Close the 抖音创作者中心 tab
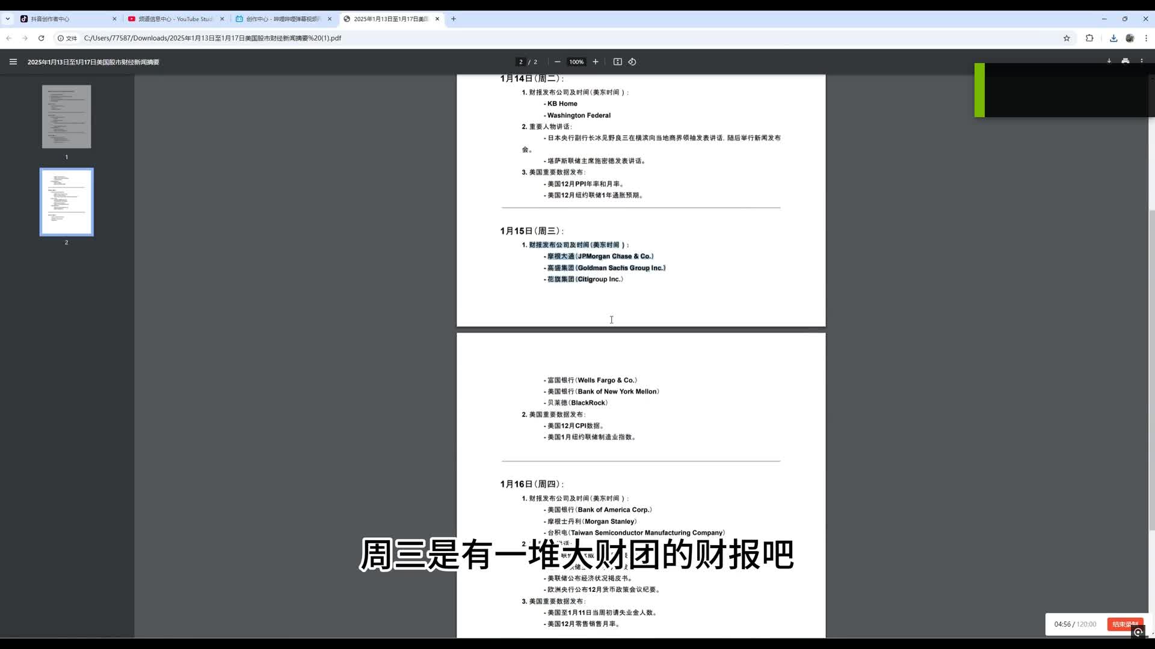1155x649 pixels. [114, 19]
